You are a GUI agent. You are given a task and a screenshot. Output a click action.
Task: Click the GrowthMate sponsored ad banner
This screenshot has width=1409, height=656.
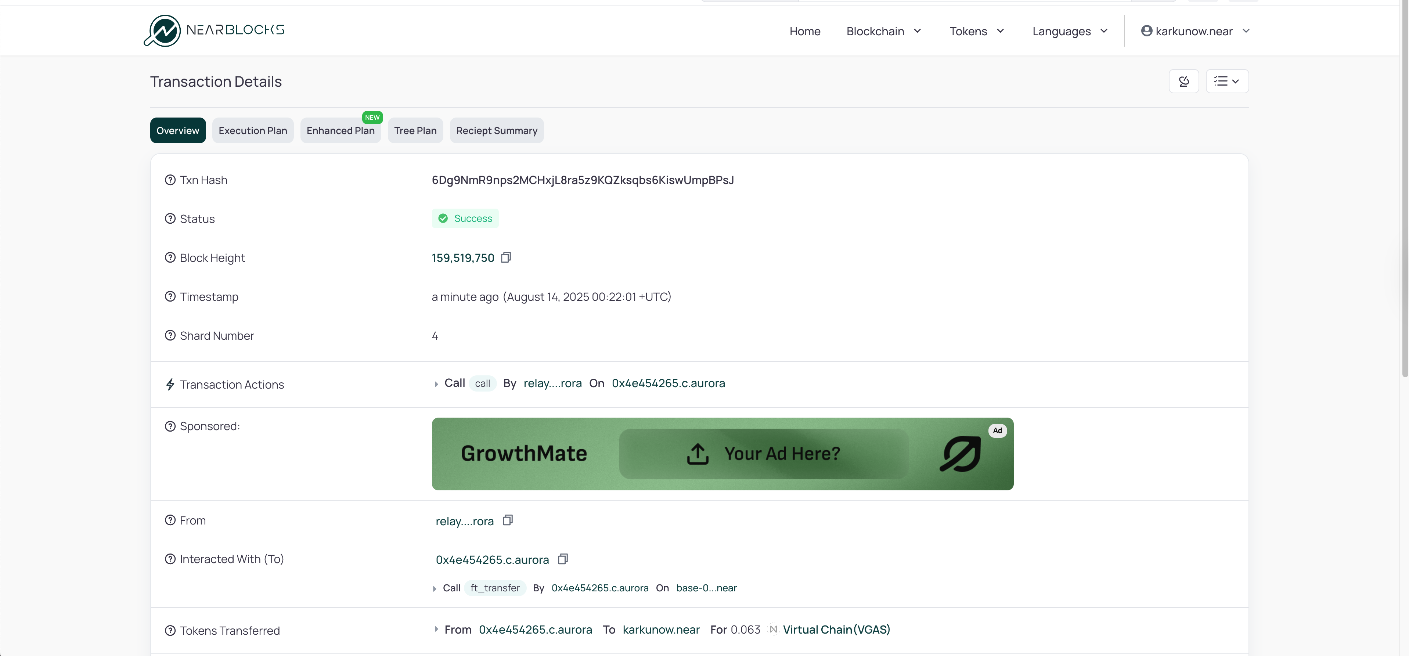[722, 454]
